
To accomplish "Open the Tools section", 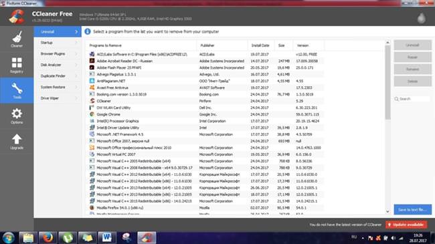I will (17, 90).
